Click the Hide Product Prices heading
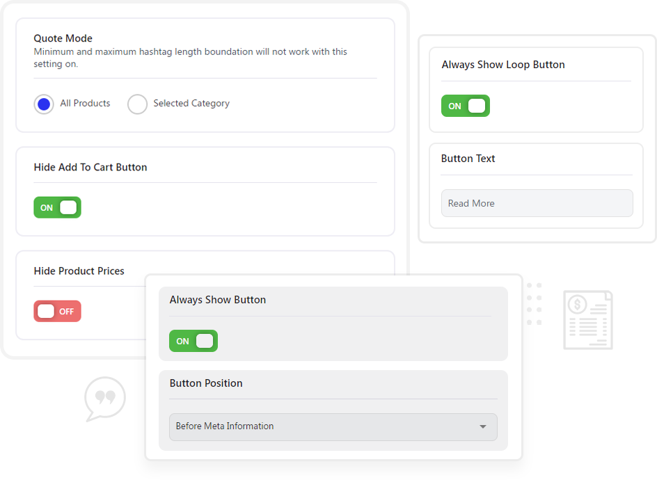Viewport: 657px width, 480px height. point(79,271)
